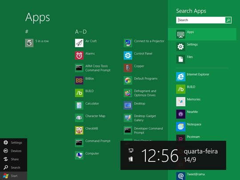Open Defragment and Optimize Drives icon

pos(128,93)
